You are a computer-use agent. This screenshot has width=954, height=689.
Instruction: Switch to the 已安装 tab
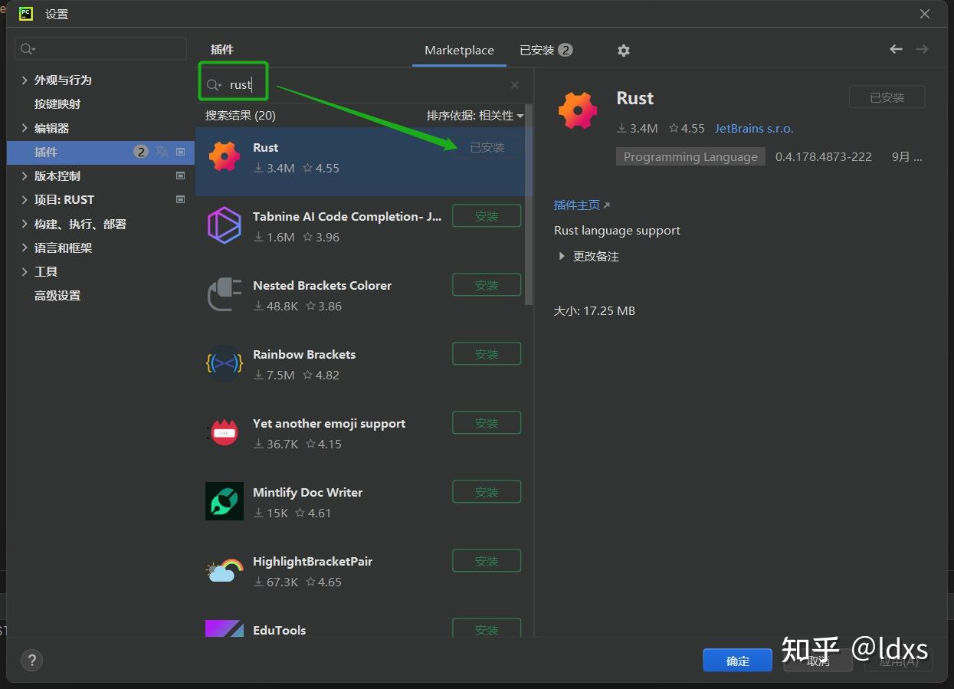point(538,50)
